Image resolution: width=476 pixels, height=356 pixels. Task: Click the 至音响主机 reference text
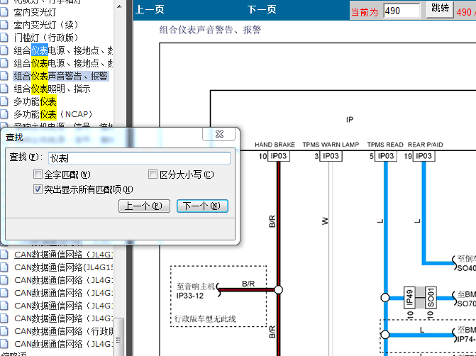[196, 287]
